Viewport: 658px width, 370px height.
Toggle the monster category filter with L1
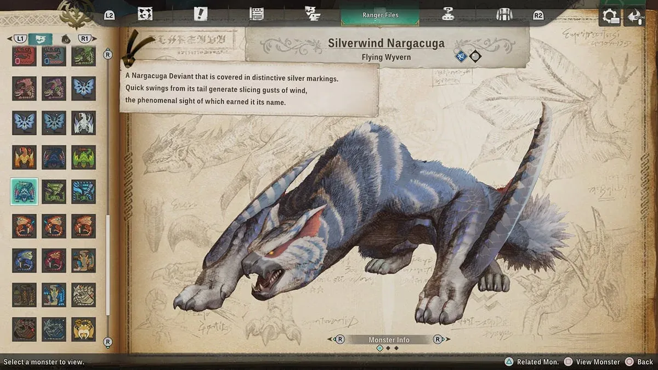tap(20, 39)
